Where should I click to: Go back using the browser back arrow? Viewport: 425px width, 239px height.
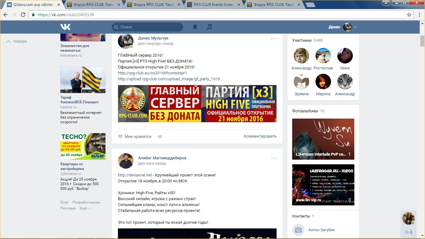(x=6, y=15)
